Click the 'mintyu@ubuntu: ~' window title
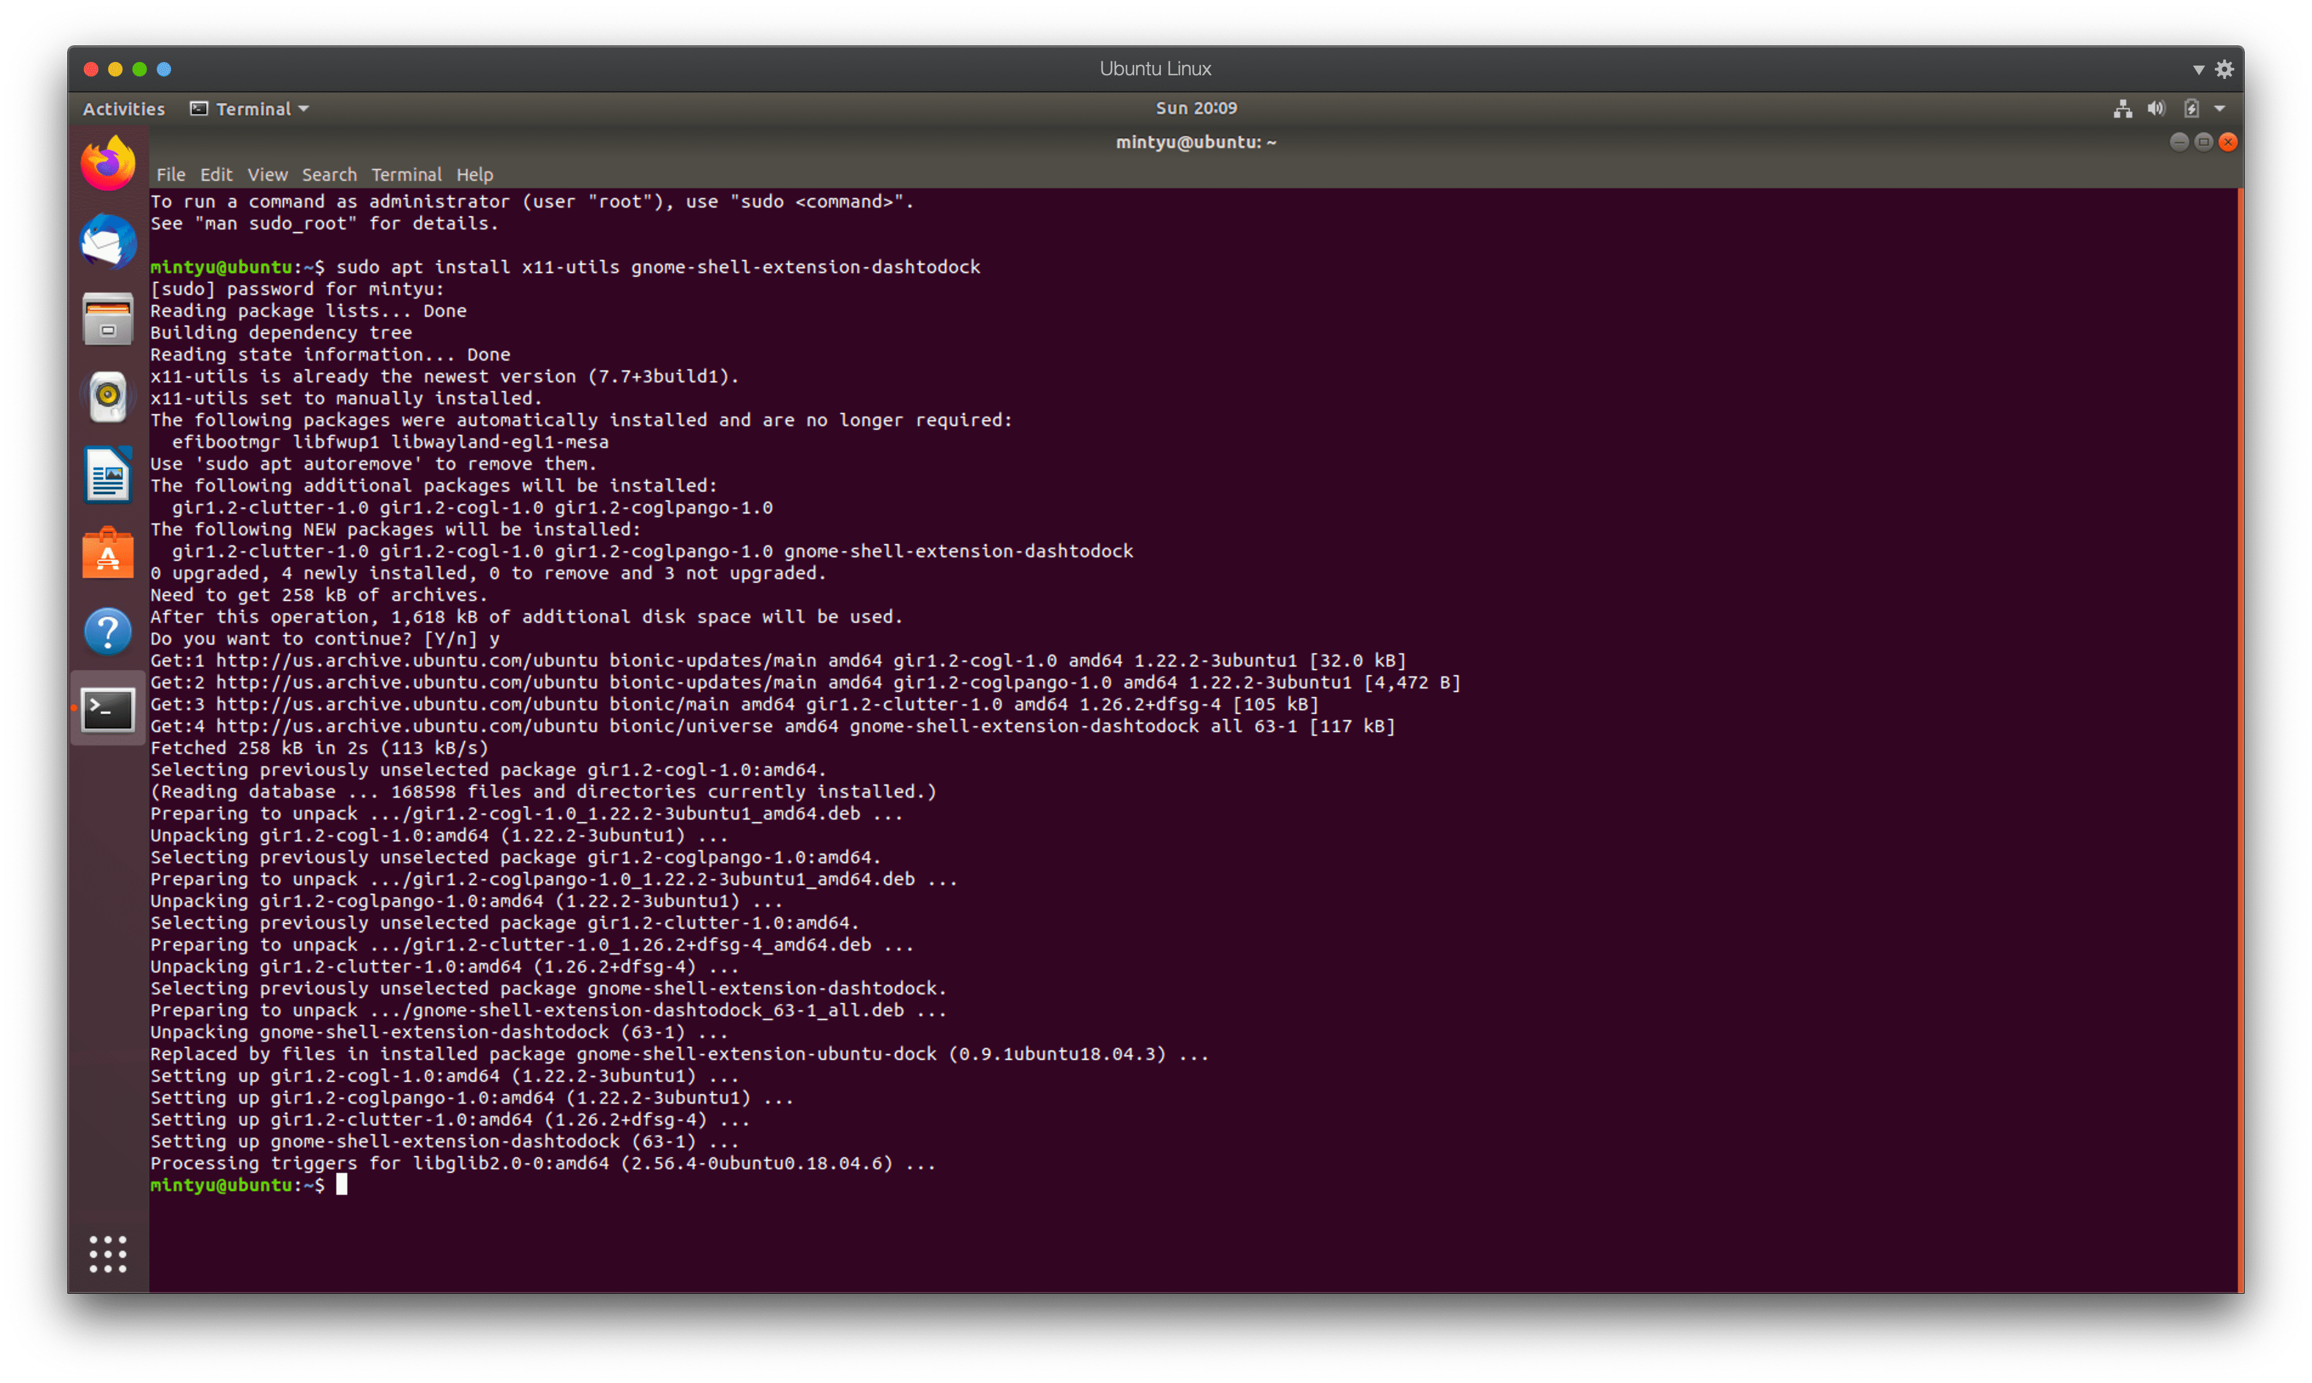2312x1383 pixels. pyautogui.click(x=1195, y=141)
